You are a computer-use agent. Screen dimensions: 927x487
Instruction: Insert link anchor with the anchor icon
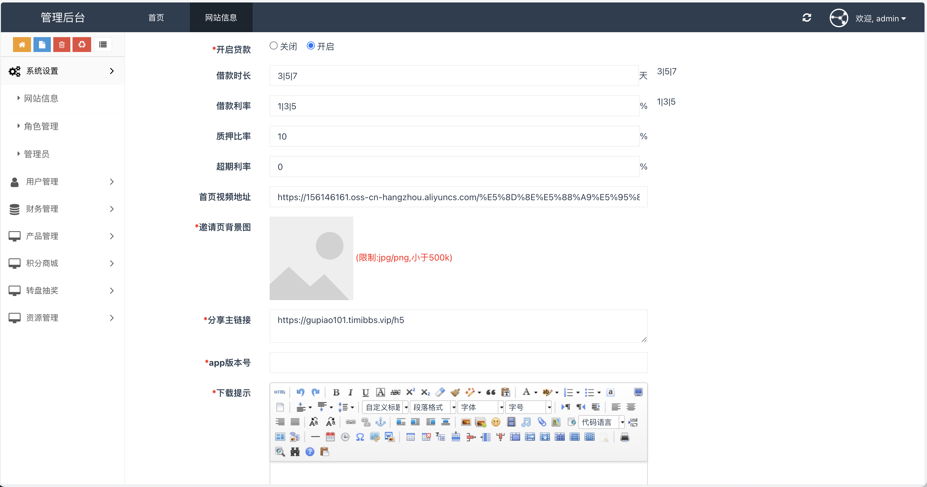(x=380, y=422)
